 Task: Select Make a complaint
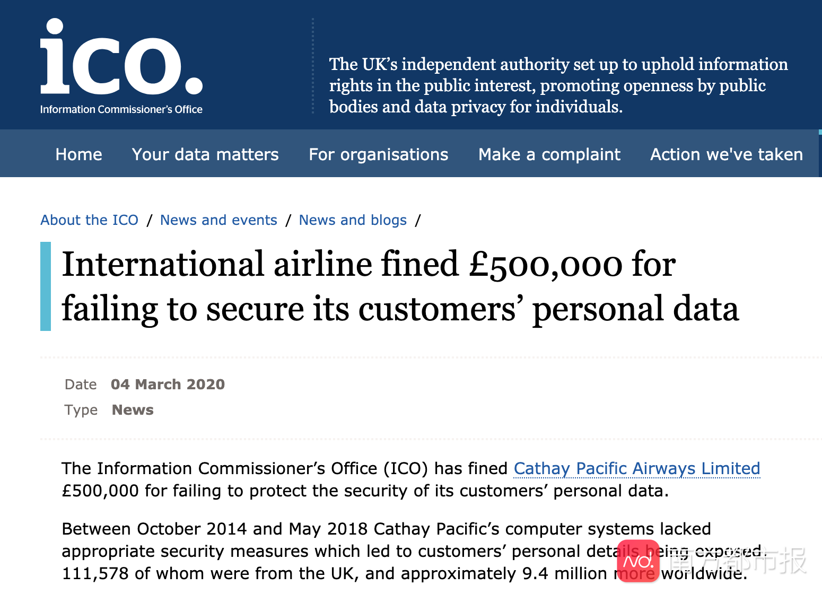click(x=549, y=154)
